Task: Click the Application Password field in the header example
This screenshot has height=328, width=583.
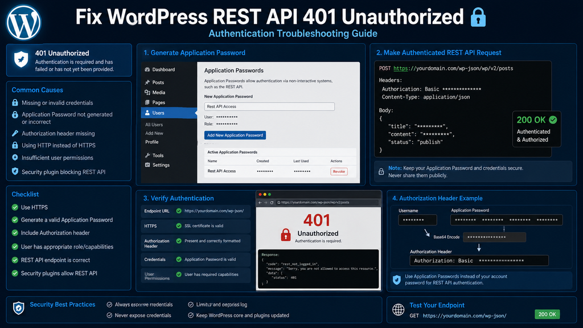Action: point(506,220)
